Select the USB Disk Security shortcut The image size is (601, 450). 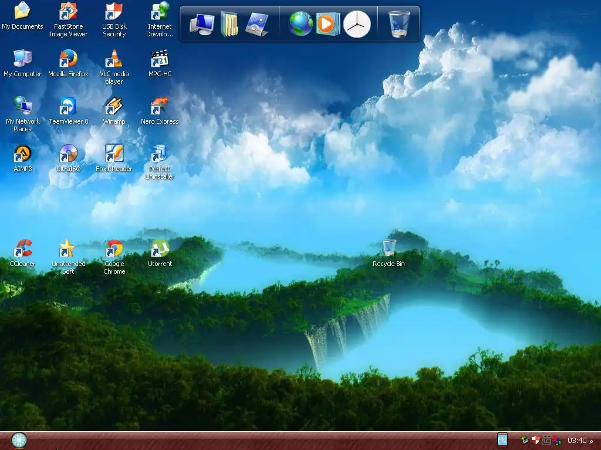(x=114, y=20)
